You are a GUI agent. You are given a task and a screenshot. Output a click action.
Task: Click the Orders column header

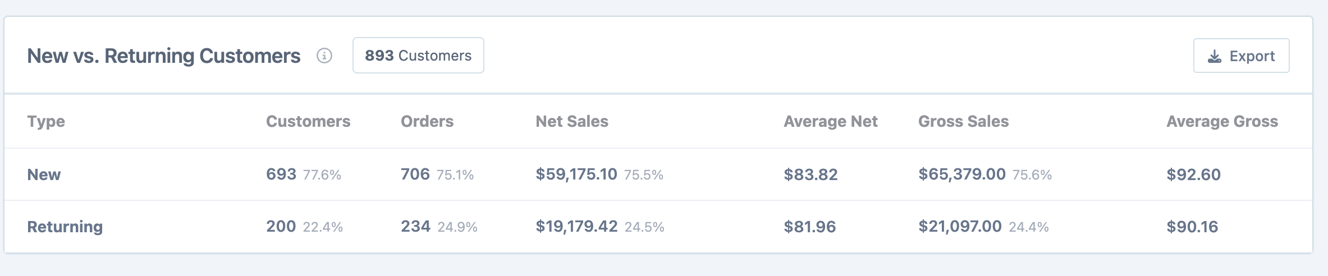tap(427, 121)
